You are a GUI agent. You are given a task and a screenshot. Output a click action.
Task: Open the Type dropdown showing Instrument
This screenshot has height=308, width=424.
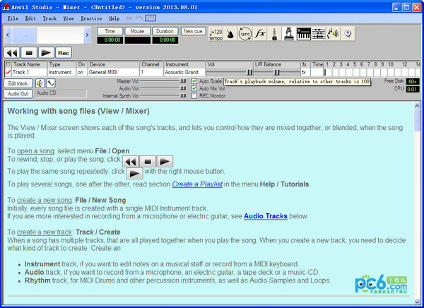click(x=61, y=72)
